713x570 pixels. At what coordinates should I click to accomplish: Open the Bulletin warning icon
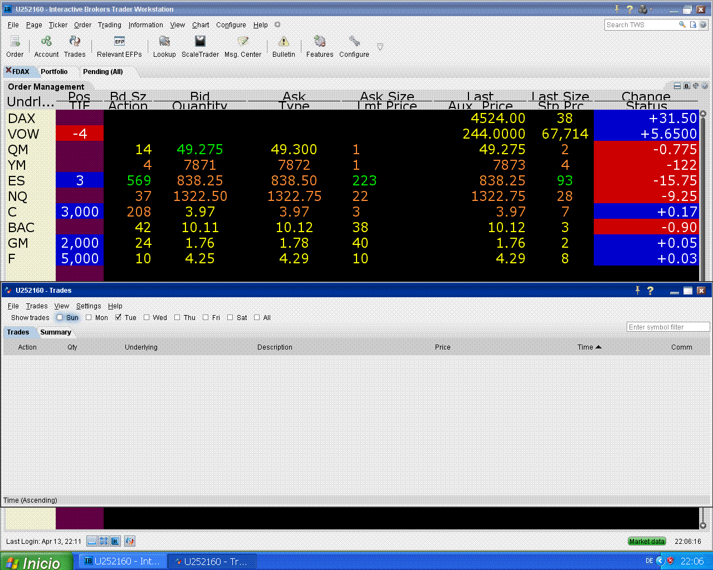pos(284,41)
